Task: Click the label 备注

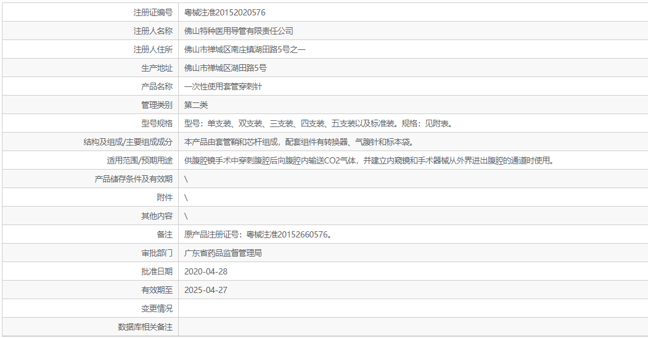Action: 165,235
